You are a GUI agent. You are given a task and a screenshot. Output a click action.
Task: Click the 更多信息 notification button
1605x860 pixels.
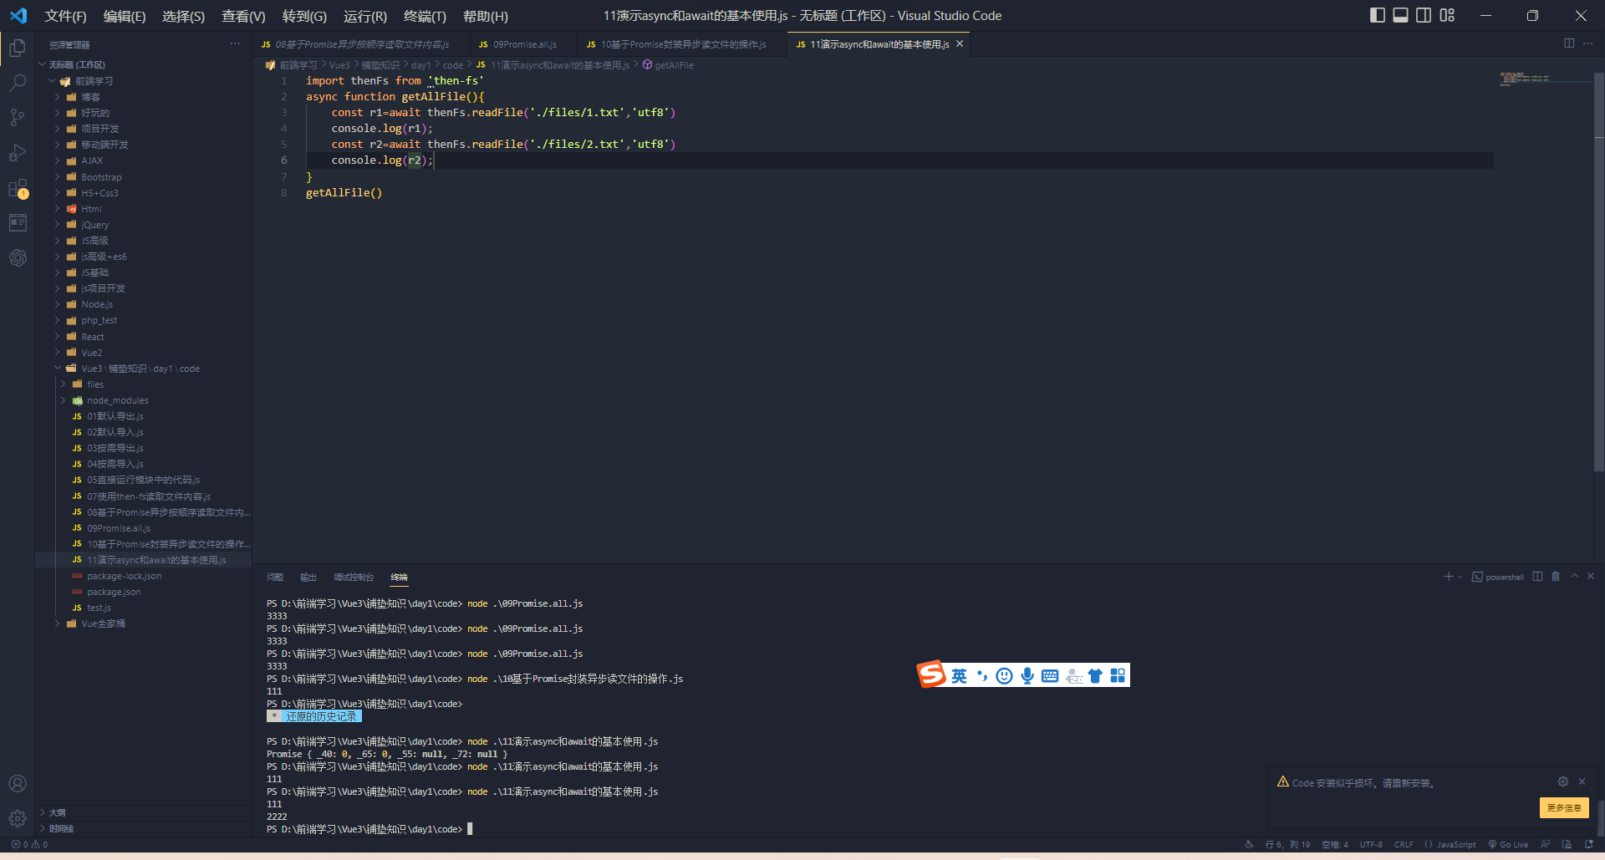point(1564,807)
